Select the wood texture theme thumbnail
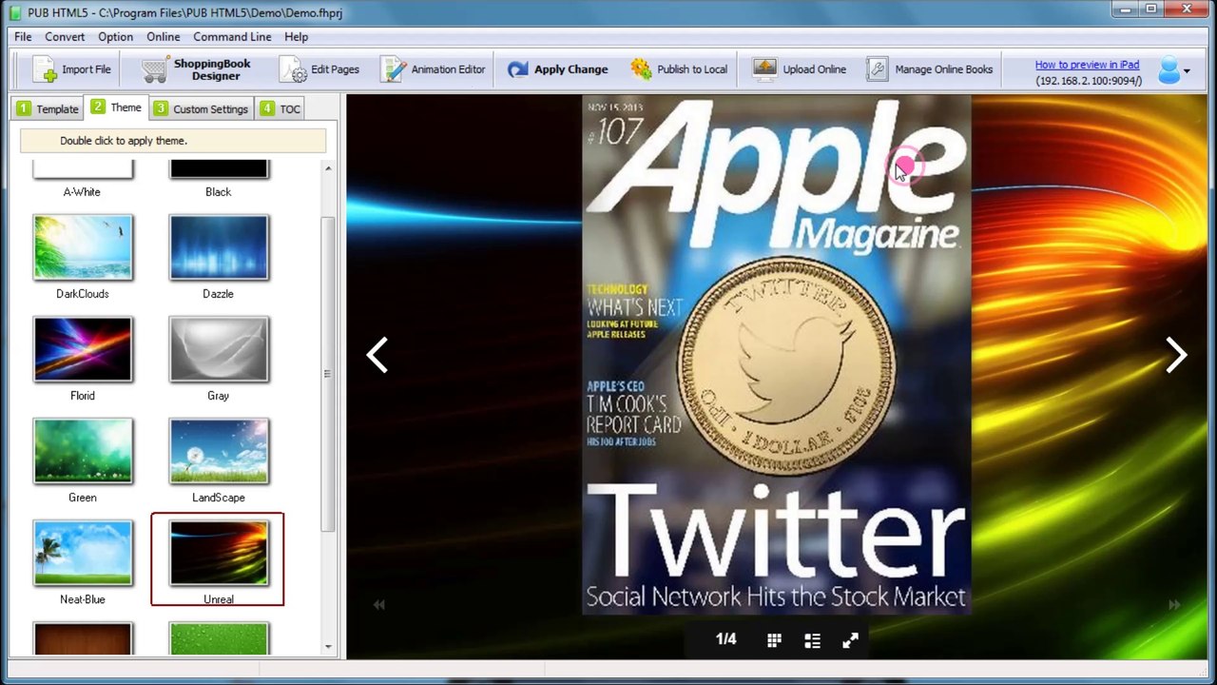Viewport: 1217px width, 685px height. [x=83, y=638]
